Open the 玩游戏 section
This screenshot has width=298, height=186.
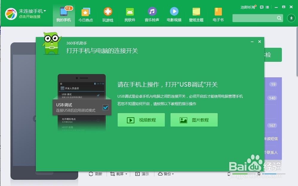pos(108,15)
